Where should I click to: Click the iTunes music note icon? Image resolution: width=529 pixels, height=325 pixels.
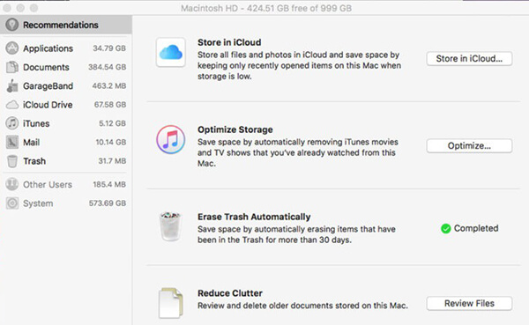pos(171,139)
